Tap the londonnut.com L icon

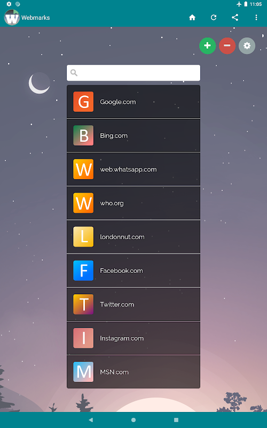point(83,236)
